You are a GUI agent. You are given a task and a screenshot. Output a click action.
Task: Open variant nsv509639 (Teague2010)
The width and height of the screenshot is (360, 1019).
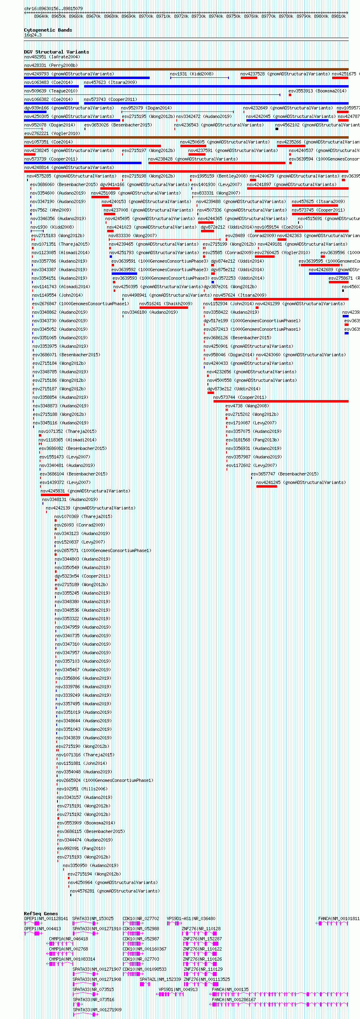[x=51, y=91]
